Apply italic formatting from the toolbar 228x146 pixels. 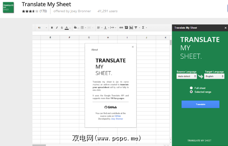pos(57,28)
